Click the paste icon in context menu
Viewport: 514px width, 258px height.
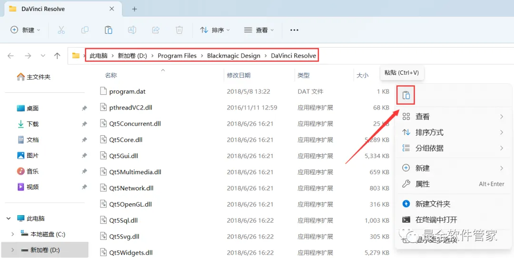click(406, 95)
